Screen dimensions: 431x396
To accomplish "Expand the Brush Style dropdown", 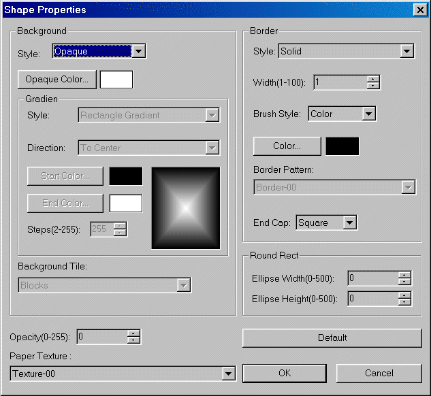I will click(x=368, y=114).
